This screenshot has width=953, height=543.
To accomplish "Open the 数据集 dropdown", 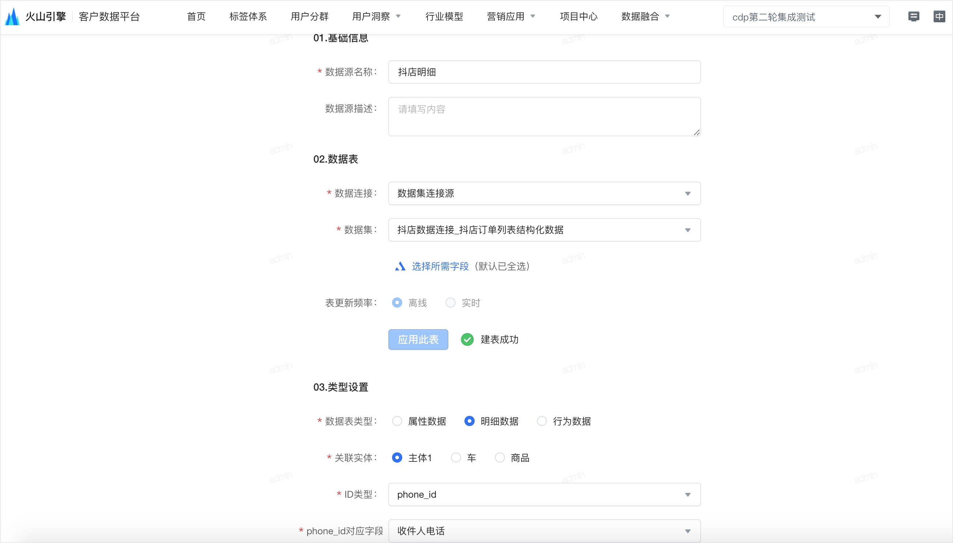I will [545, 230].
